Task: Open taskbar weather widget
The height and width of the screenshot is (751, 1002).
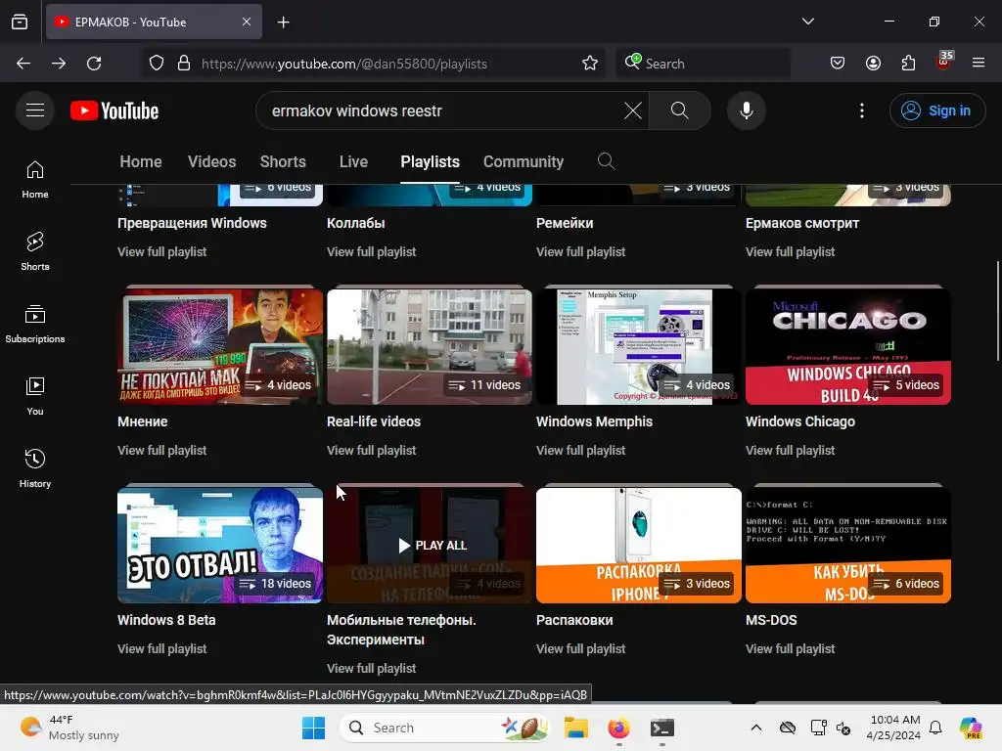Action: tap(69, 728)
